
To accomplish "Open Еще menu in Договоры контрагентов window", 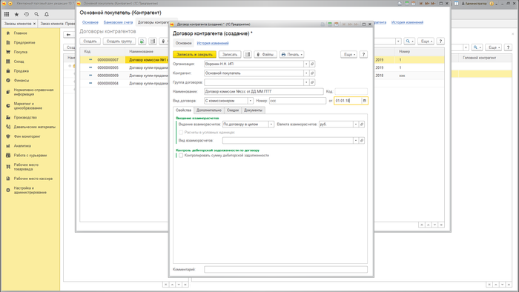I will pos(426,42).
